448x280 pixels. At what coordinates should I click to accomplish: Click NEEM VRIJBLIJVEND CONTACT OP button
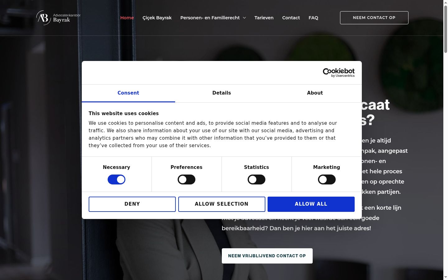(267, 256)
